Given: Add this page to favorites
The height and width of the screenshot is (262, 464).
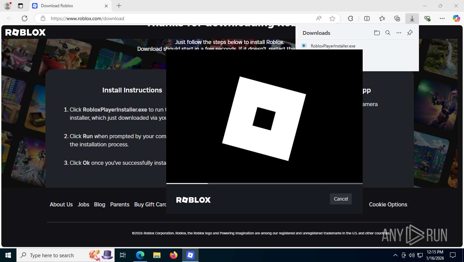Looking at the screenshot, I should tap(332, 18).
